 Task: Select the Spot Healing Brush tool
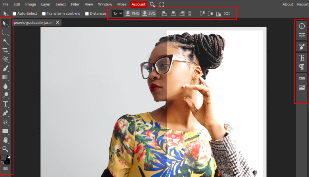pyautogui.click(x=6, y=59)
